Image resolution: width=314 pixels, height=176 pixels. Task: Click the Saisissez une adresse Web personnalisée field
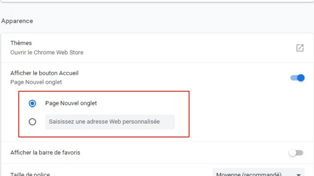[x=110, y=122]
